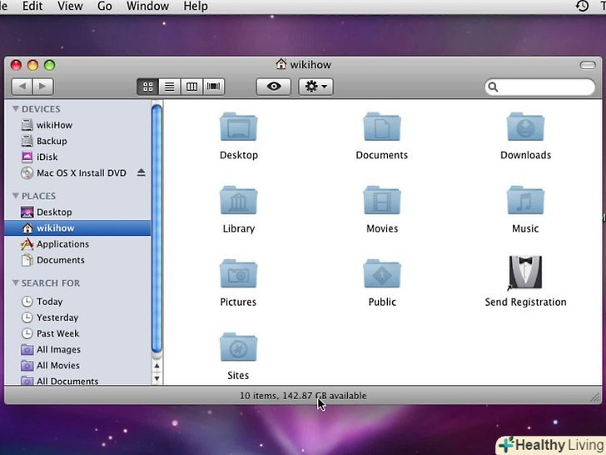Select the Library folder icon
The height and width of the screenshot is (455, 606).
click(239, 201)
